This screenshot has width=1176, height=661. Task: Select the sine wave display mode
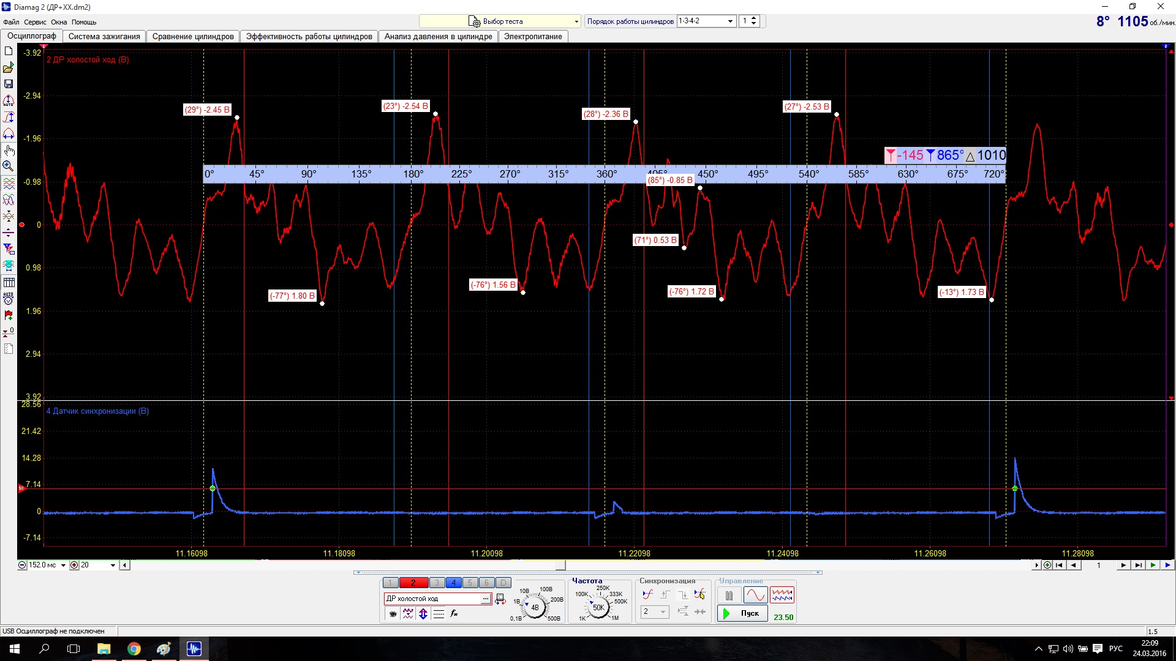pos(755,595)
